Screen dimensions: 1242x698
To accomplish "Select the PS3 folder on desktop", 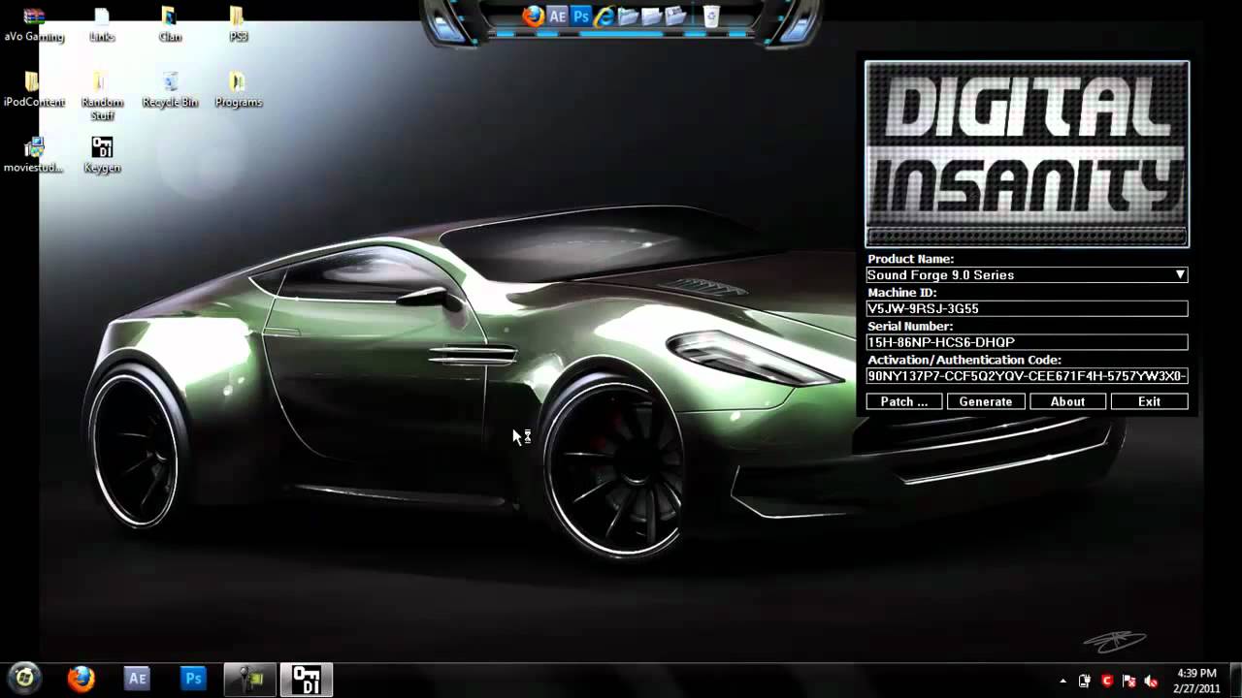I will (x=238, y=25).
